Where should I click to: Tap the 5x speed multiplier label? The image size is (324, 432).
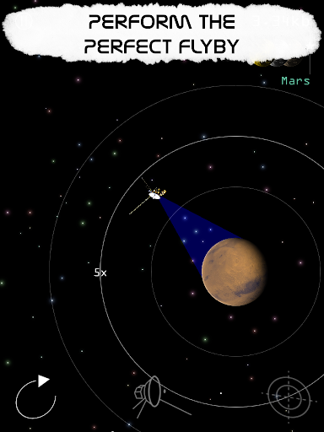100,273
